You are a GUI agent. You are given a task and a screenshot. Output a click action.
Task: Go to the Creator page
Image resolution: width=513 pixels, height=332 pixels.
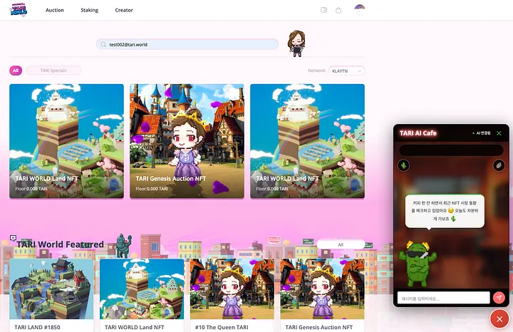click(x=124, y=11)
